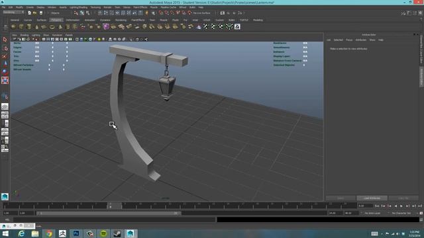Create a polygon torus from the shelf
This screenshot has width=424, height=238.
point(52,26)
